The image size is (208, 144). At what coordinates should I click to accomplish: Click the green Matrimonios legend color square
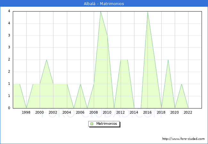tap(92, 124)
